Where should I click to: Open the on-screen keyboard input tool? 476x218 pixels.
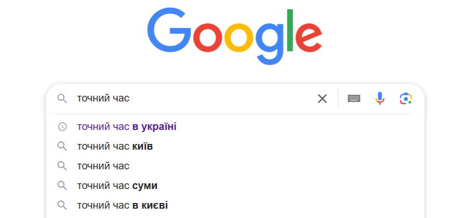pyautogui.click(x=354, y=98)
